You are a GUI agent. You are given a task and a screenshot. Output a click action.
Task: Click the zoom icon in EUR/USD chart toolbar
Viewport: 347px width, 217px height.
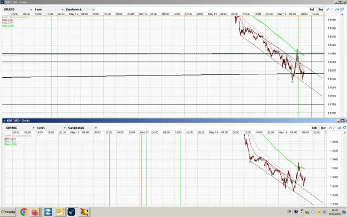337,9
